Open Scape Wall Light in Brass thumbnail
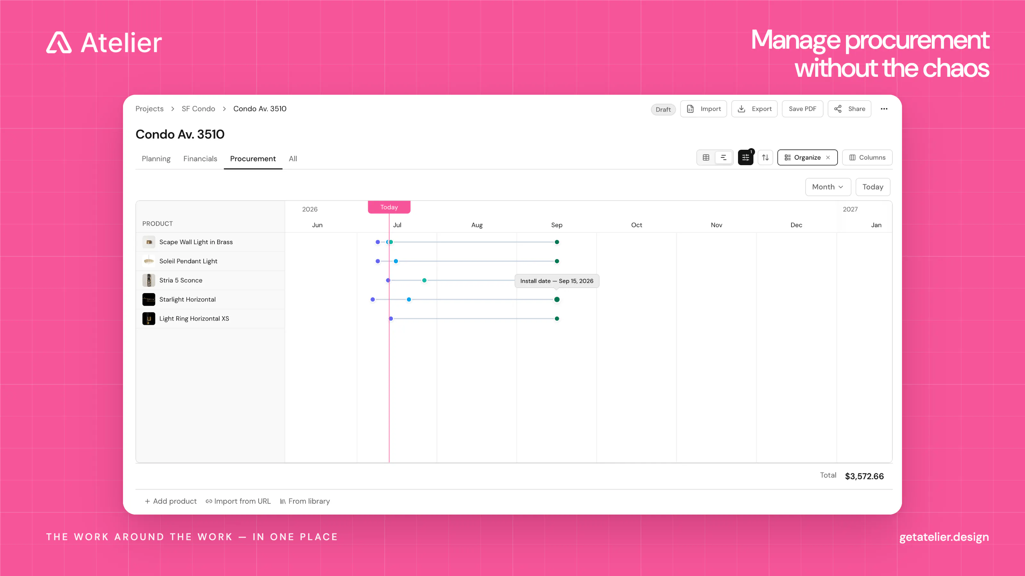The width and height of the screenshot is (1025, 576). point(149,242)
